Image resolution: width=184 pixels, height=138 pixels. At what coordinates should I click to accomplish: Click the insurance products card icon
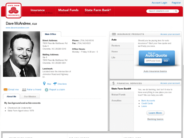pos(114,34)
